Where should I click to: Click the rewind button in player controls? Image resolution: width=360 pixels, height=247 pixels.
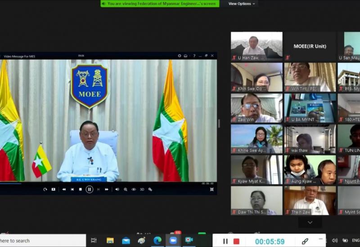64,190
